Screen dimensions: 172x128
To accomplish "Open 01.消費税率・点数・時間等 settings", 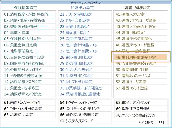I will coord(26,14).
